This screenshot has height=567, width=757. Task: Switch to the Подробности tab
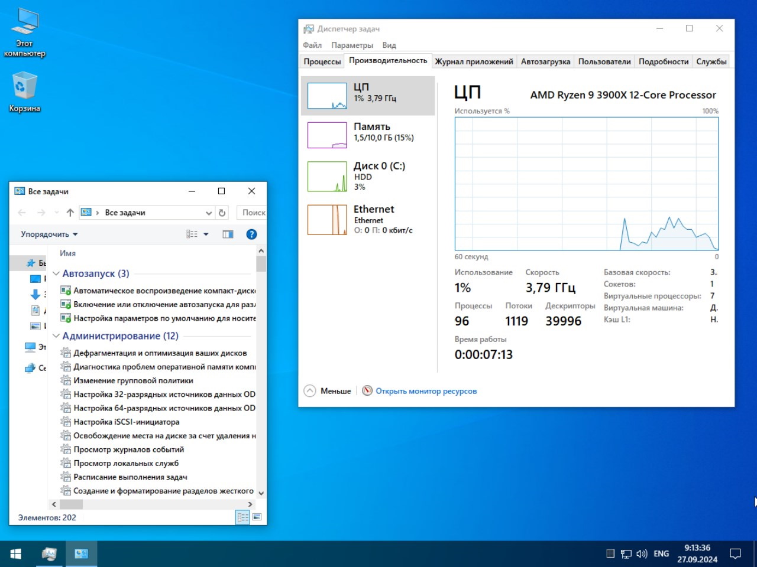point(664,61)
